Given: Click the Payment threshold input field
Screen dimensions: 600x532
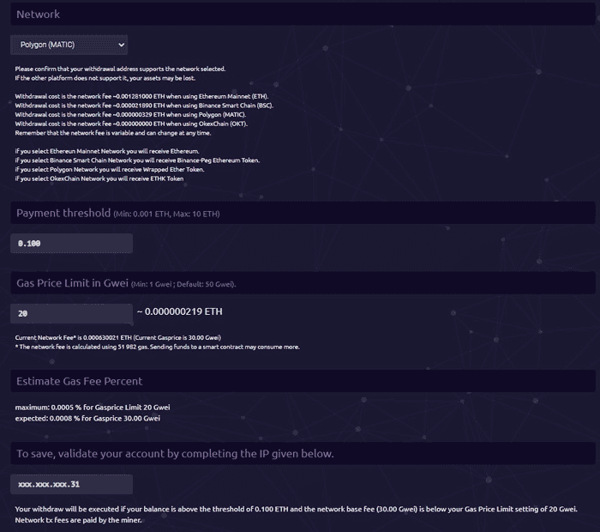Looking at the screenshot, I should click(x=71, y=244).
